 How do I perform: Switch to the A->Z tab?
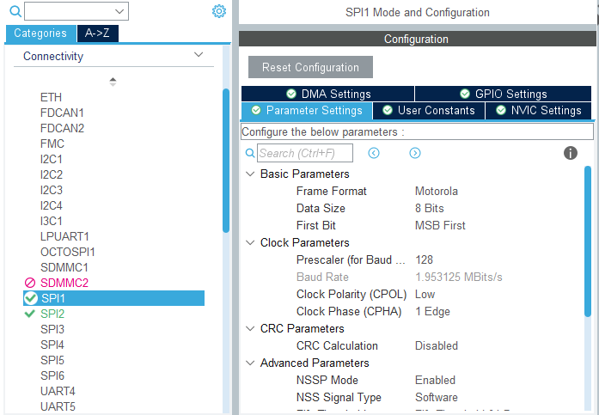click(x=97, y=34)
